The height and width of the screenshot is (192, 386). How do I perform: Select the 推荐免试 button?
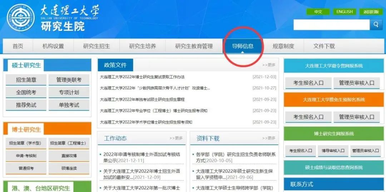point(26,105)
